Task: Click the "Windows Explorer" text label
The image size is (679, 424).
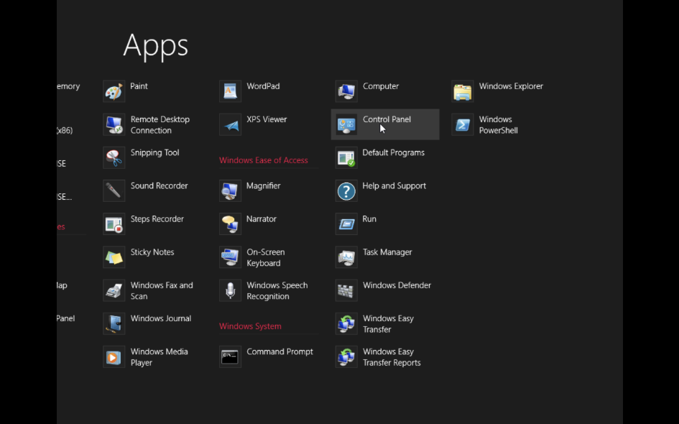Action: pos(511,86)
